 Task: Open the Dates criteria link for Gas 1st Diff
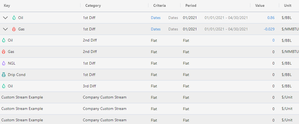[156, 29]
